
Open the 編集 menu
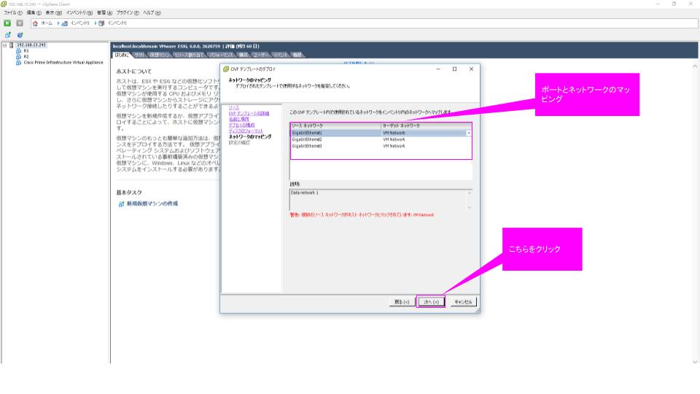34,13
